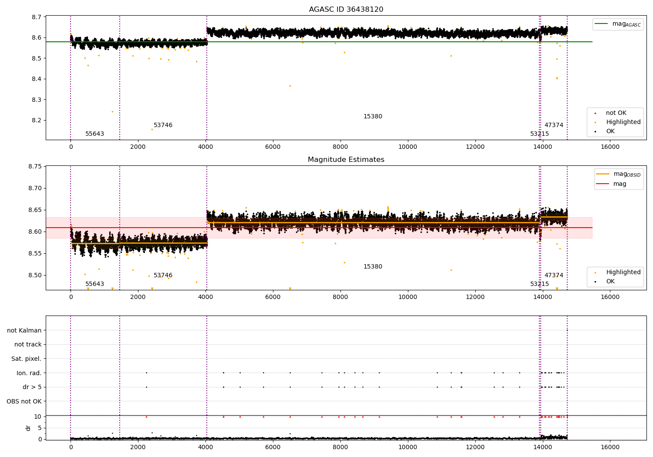Click the 8.55 y-axis tick label

click(x=35, y=254)
